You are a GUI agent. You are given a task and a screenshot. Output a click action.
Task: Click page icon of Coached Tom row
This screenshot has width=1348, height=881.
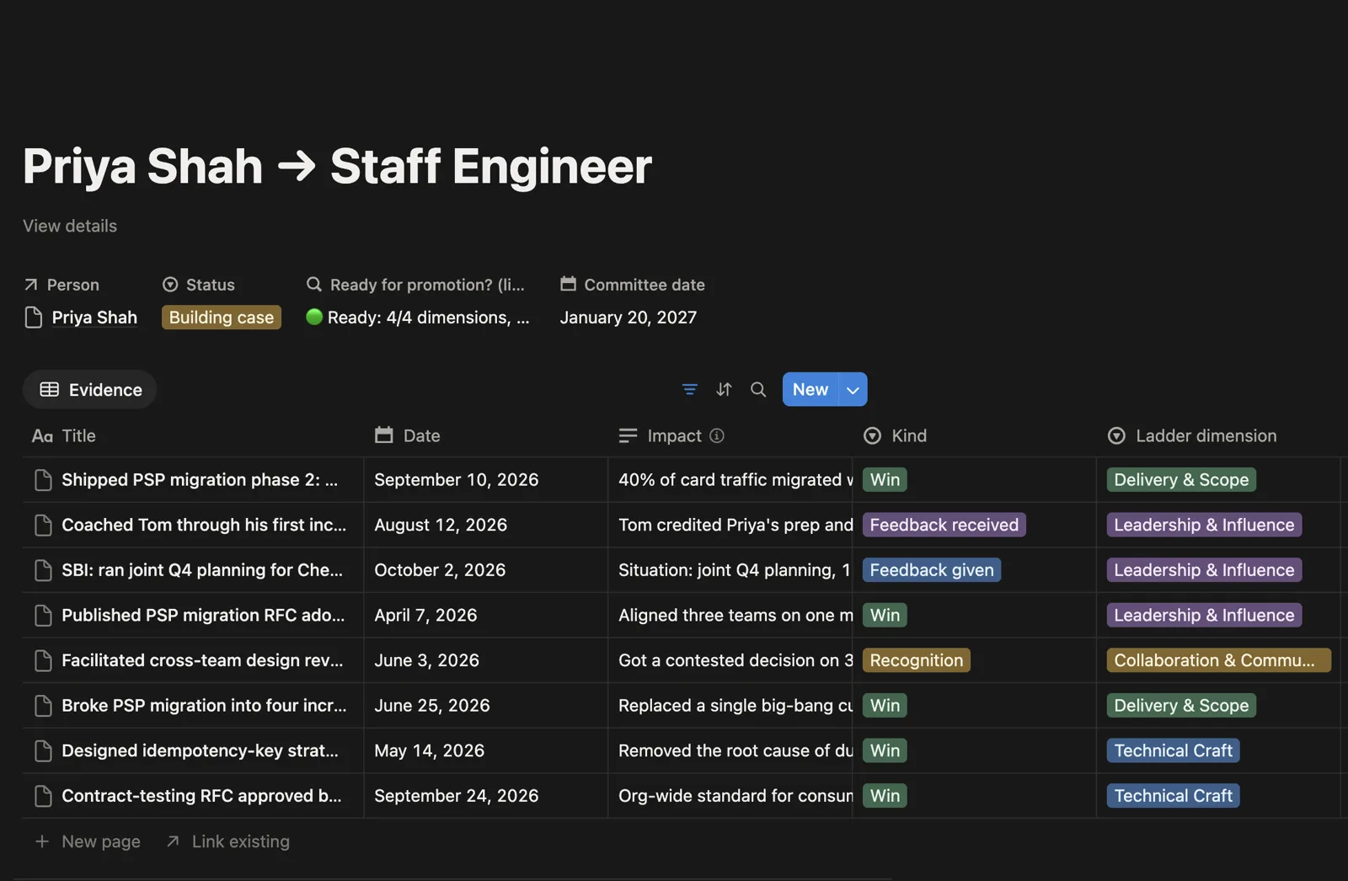(43, 526)
